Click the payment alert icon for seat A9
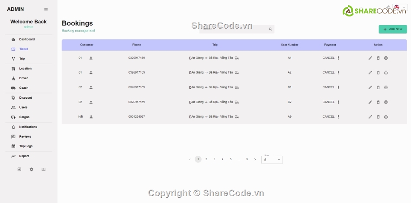 click(338, 117)
